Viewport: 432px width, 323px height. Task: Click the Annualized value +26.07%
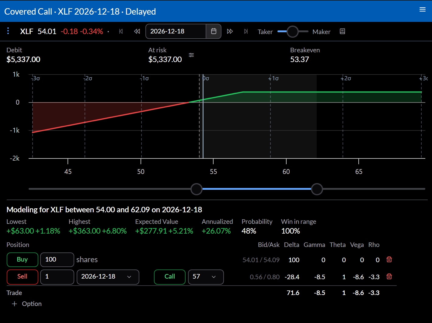[216, 231]
